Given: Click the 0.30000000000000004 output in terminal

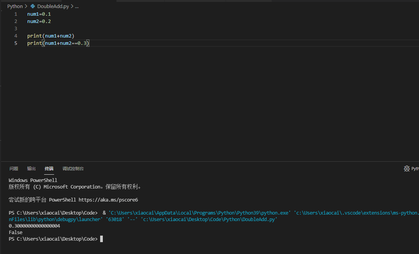Looking at the screenshot, I should tap(35, 226).
